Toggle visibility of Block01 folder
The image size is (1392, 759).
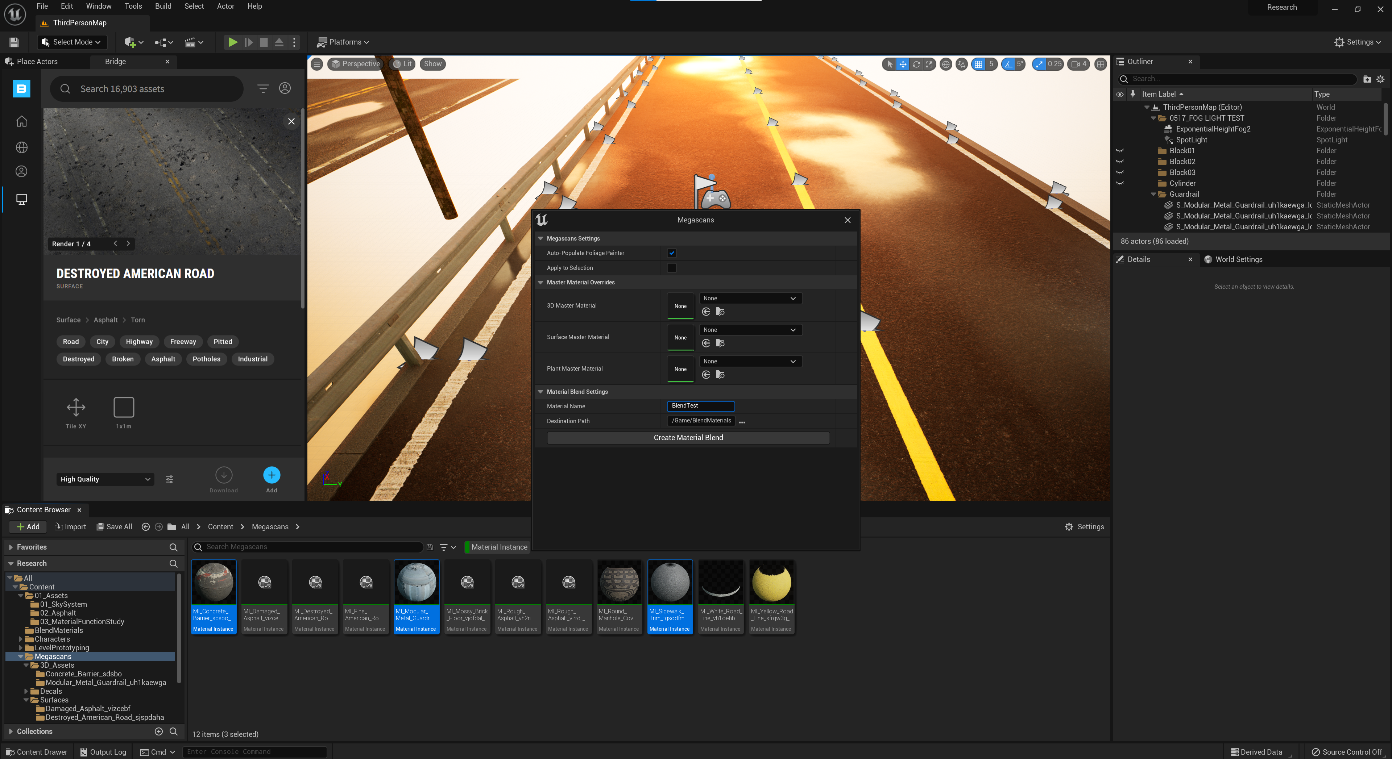pos(1120,151)
